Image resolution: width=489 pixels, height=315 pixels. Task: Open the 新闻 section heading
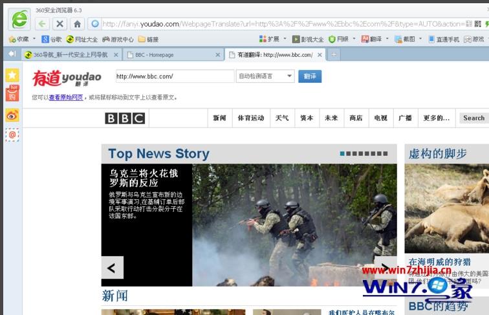coord(114,296)
